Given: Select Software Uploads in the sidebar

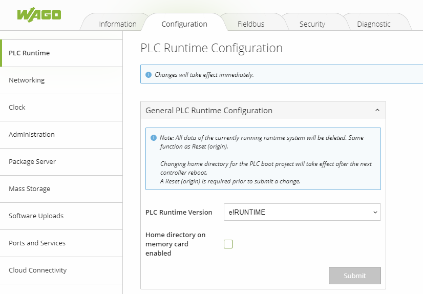Looking at the screenshot, I should [x=36, y=216].
